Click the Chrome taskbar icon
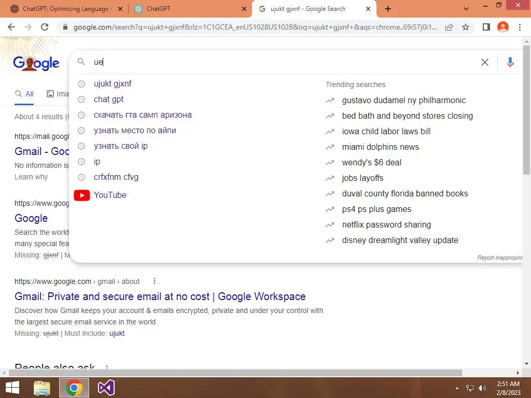The width and height of the screenshot is (531, 398). tap(74, 388)
